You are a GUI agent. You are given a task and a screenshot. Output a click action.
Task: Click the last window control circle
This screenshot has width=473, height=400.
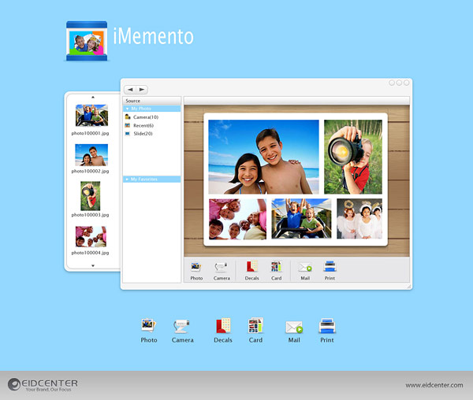click(406, 83)
